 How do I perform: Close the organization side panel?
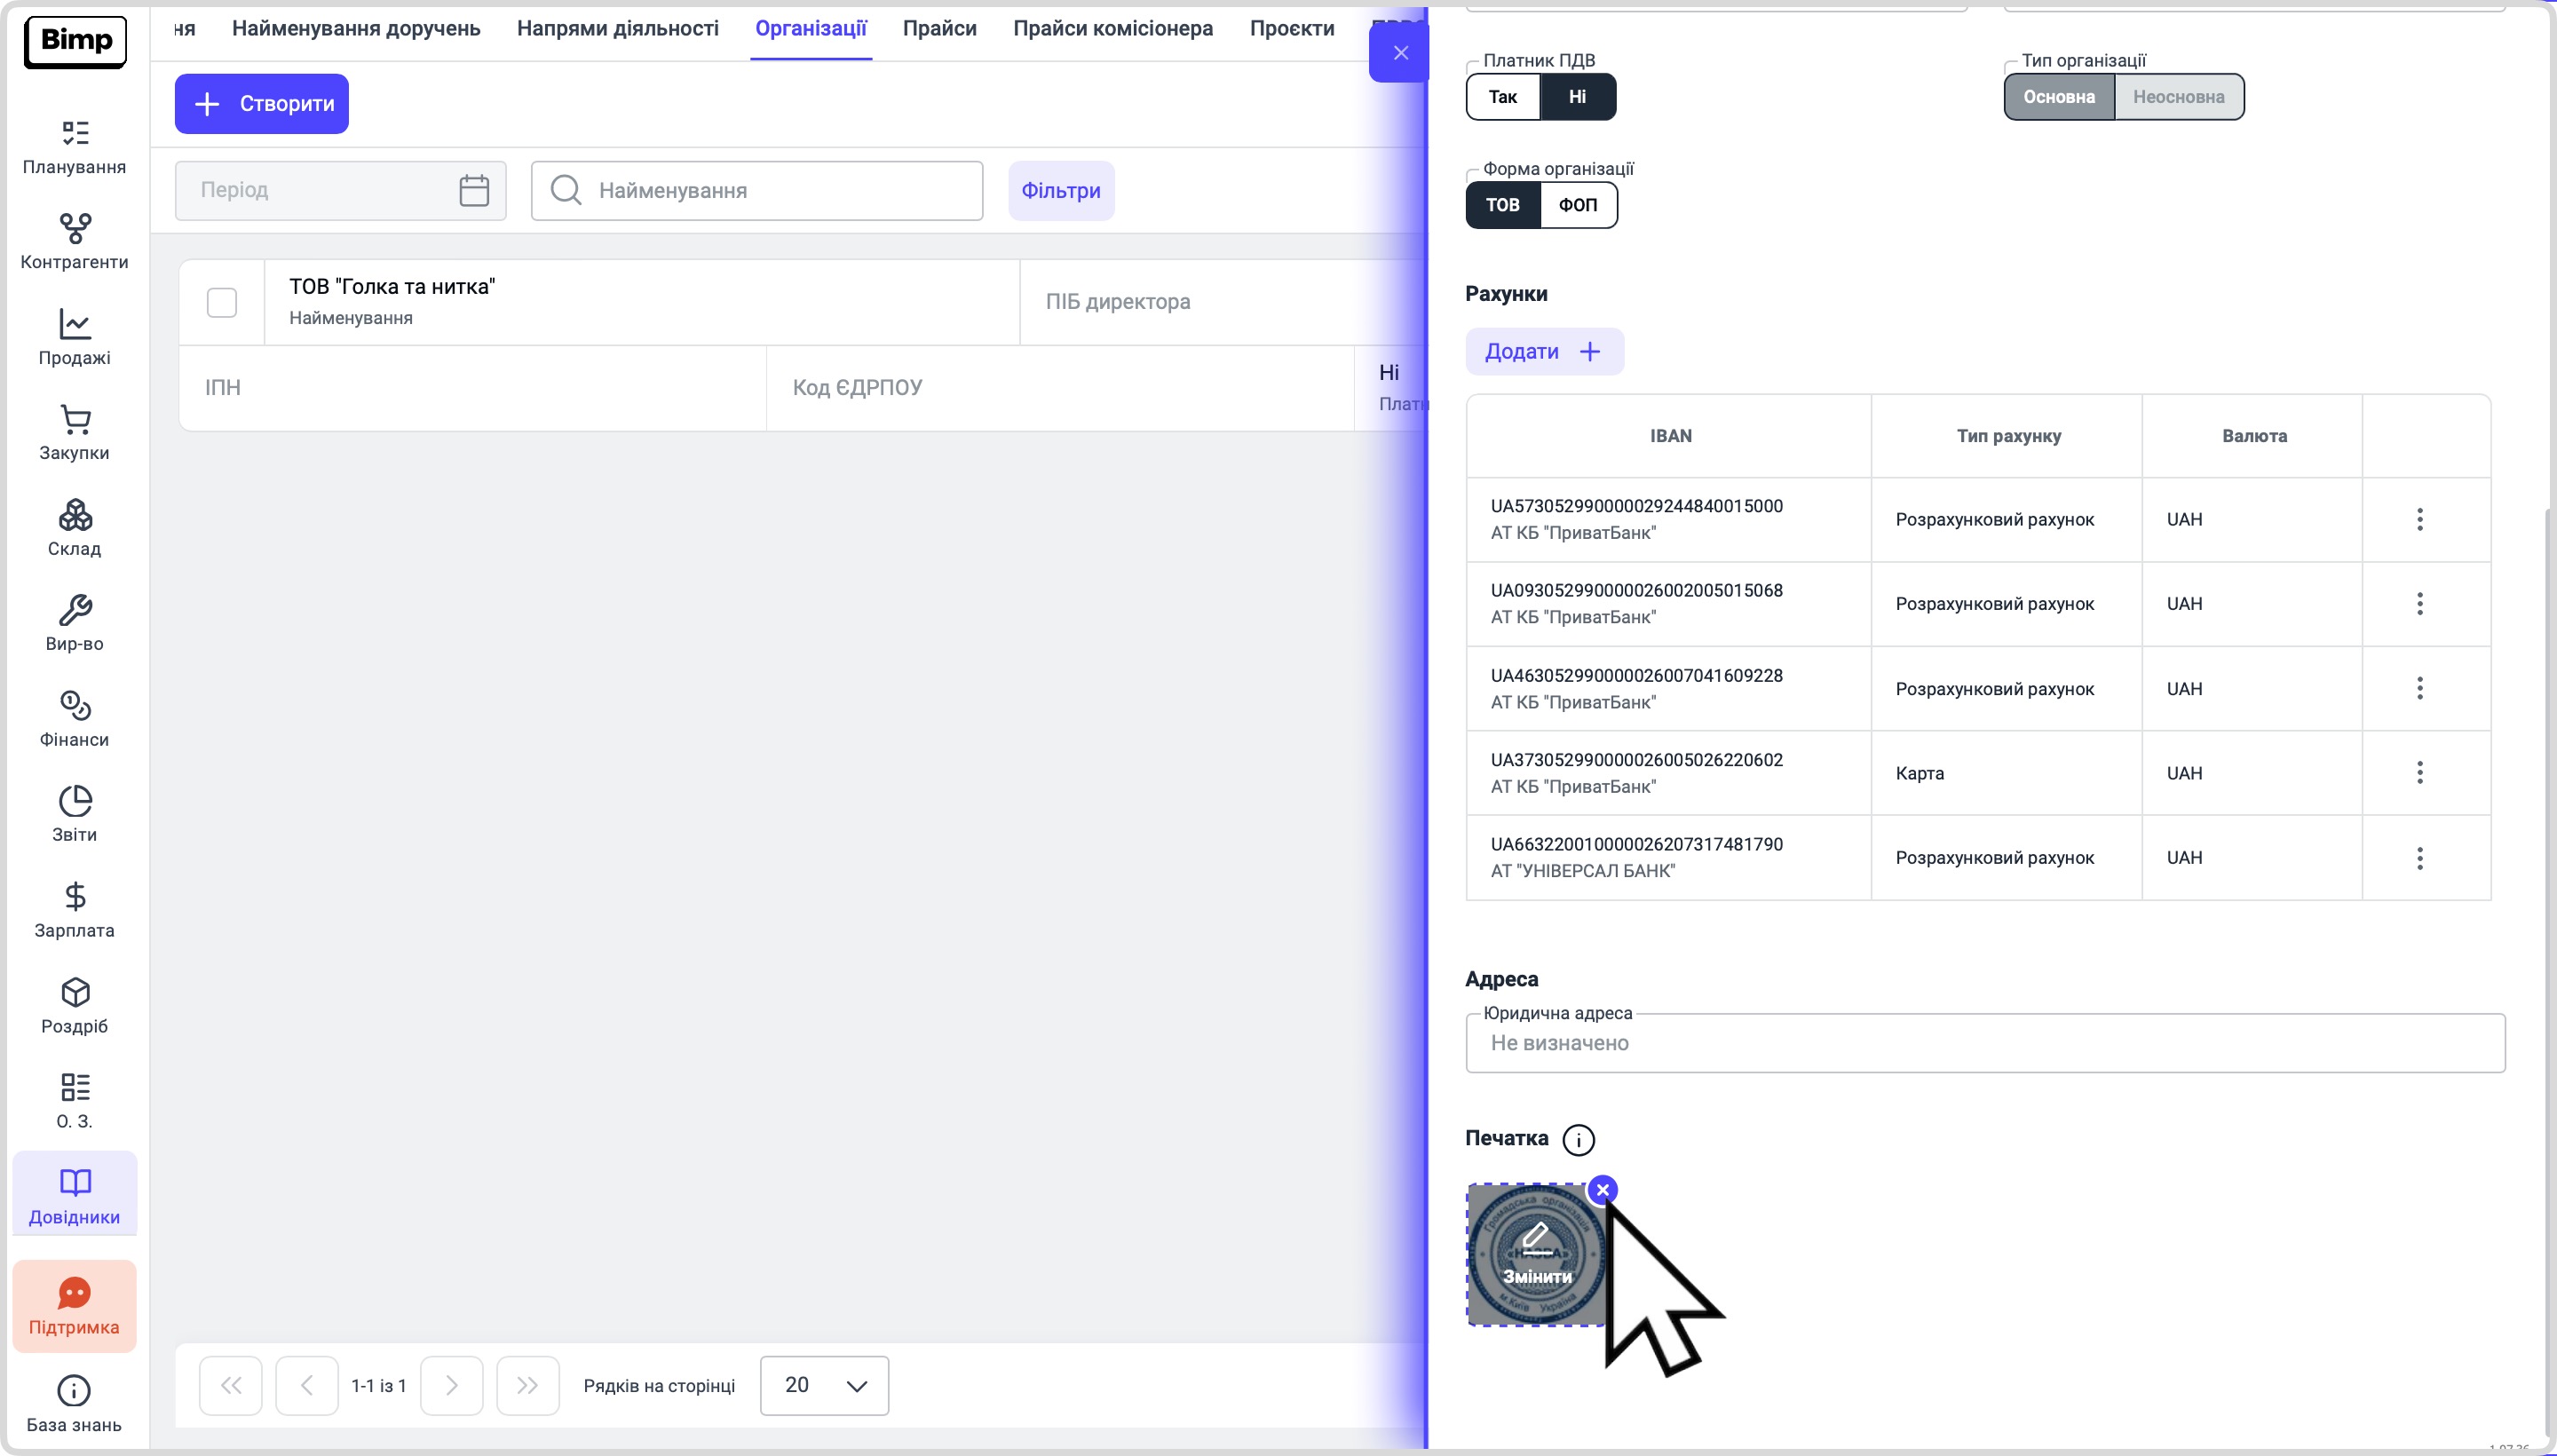(x=1400, y=53)
